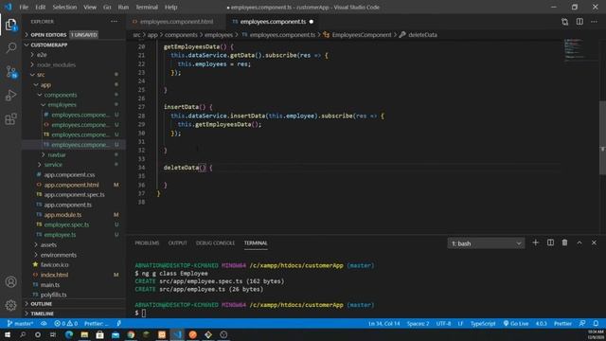Open editor More Actions ellipsis

click(x=594, y=22)
